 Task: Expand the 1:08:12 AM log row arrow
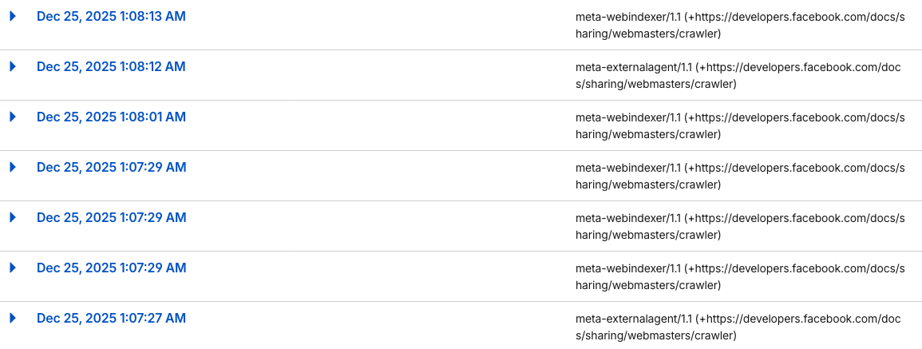click(x=13, y=66)
